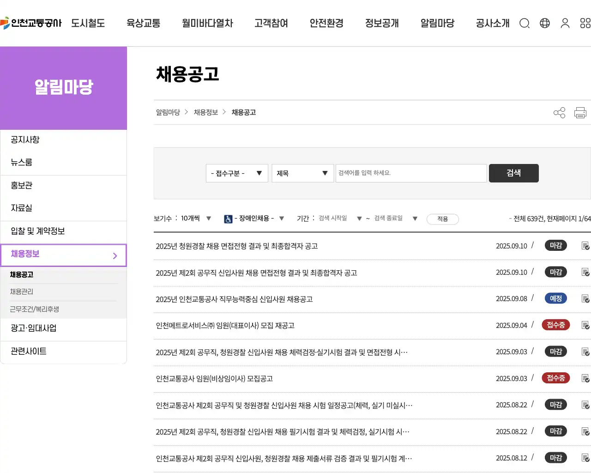Open the 검색 종료일 date dropdown

point(396,218)
